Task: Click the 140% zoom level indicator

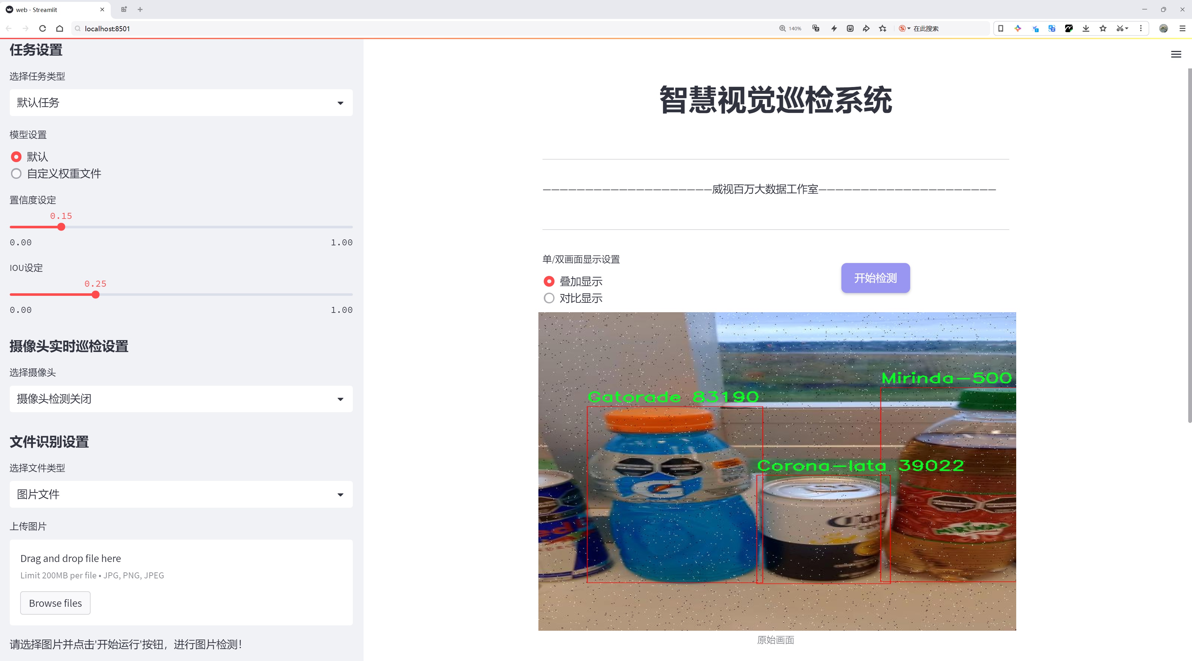Action: pyautogui.click(x=790, y=29)
